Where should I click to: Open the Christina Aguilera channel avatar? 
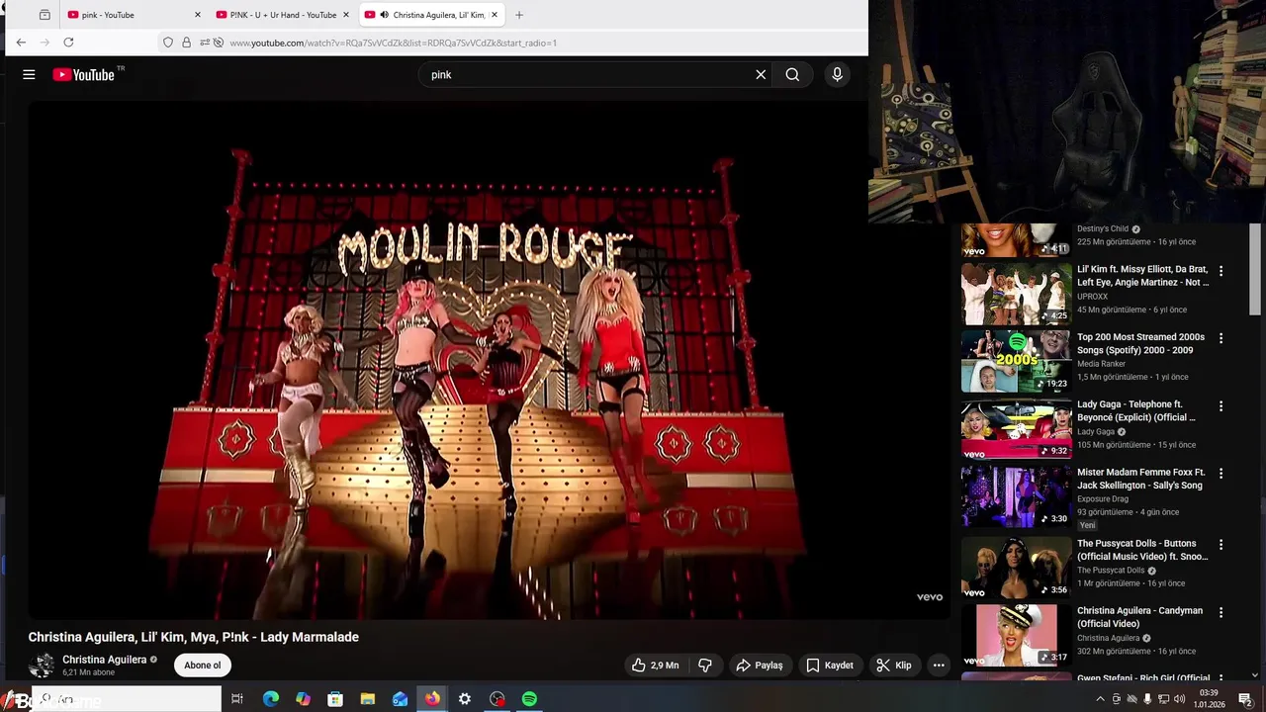(x=43, y=666)
